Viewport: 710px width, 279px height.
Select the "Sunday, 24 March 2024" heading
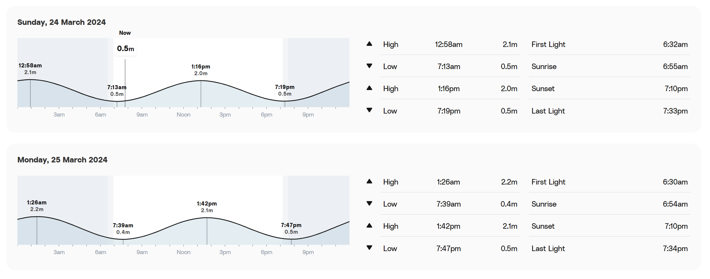click(x=61, y=22)
